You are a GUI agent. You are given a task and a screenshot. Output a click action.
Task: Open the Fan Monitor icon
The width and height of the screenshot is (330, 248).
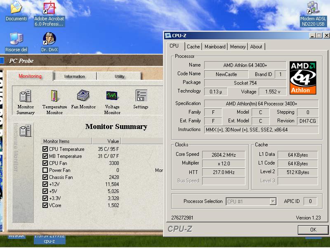[x=83, y=95]
